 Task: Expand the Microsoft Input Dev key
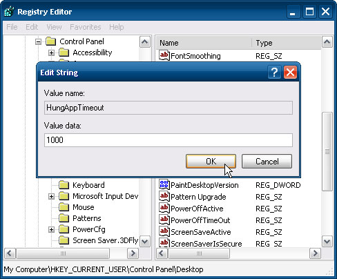click(x=51, y=196)
